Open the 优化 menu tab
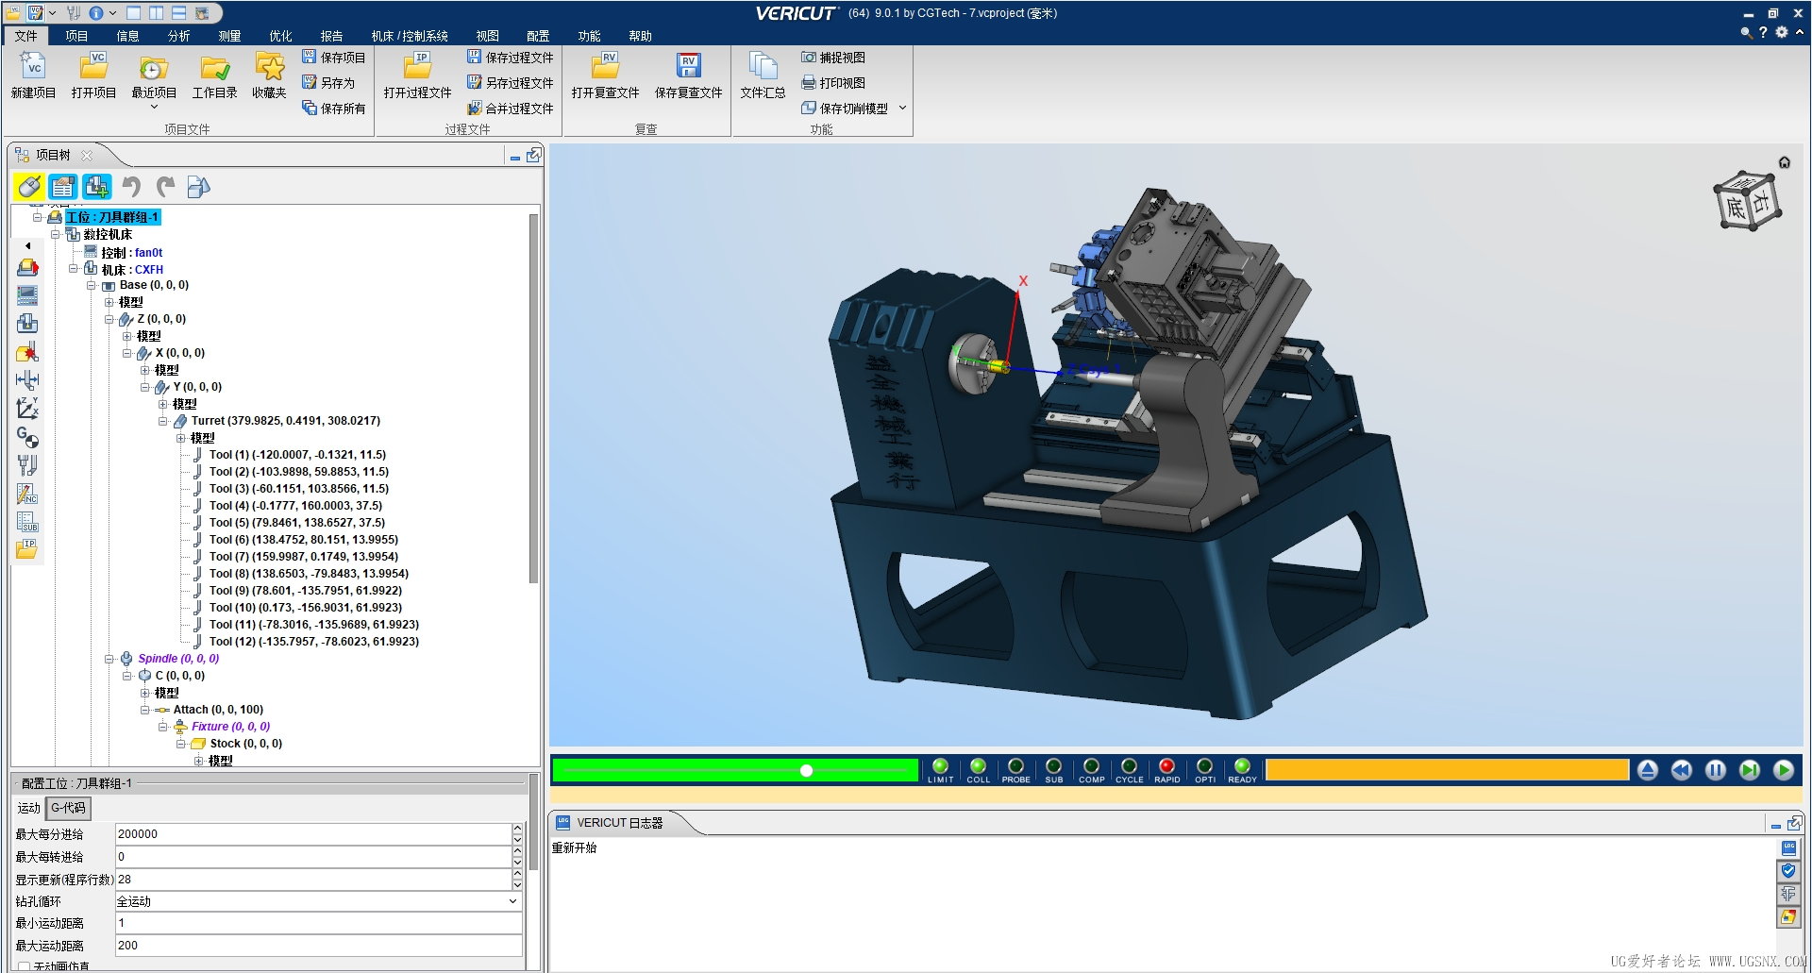The width and height of the screenshot is (1812, 973). 280,36
